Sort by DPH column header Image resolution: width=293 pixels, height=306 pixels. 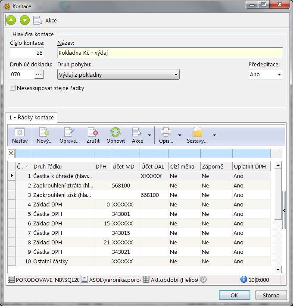click(x=103, y=166)
